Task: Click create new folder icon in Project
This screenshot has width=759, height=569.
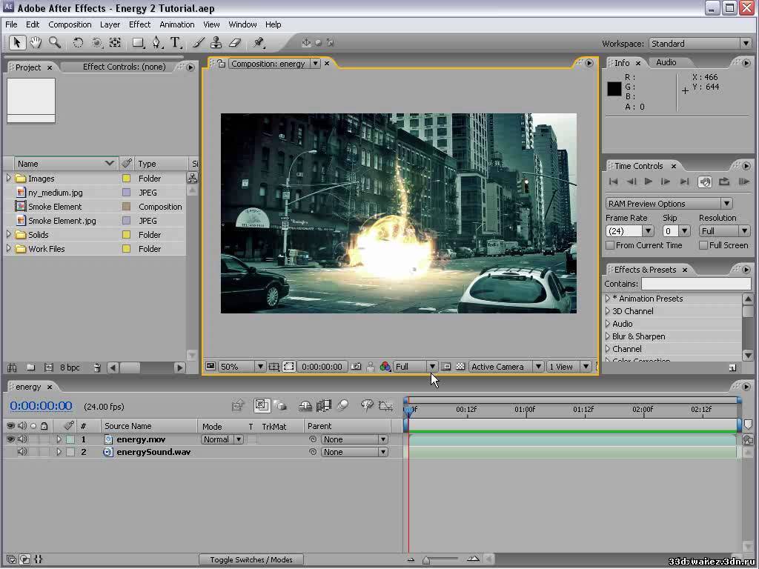Action: click(x=30, y=367)
